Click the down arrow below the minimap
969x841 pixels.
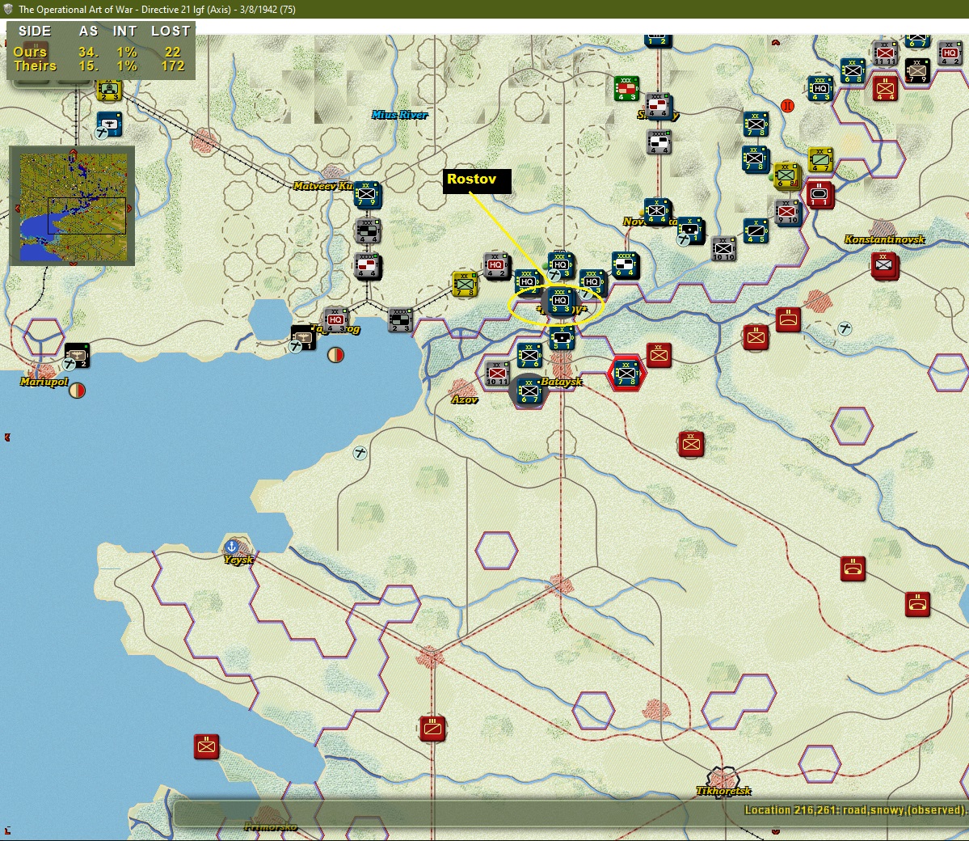[x=74, y=264]
